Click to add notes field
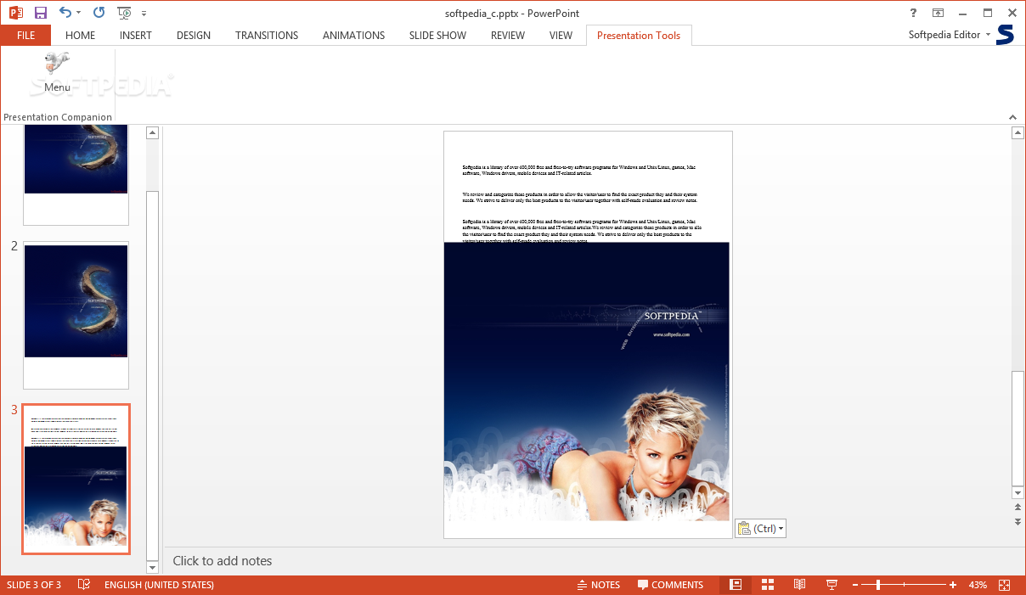Viewport: 1026px width, 595px height. (x=223, y=561)
